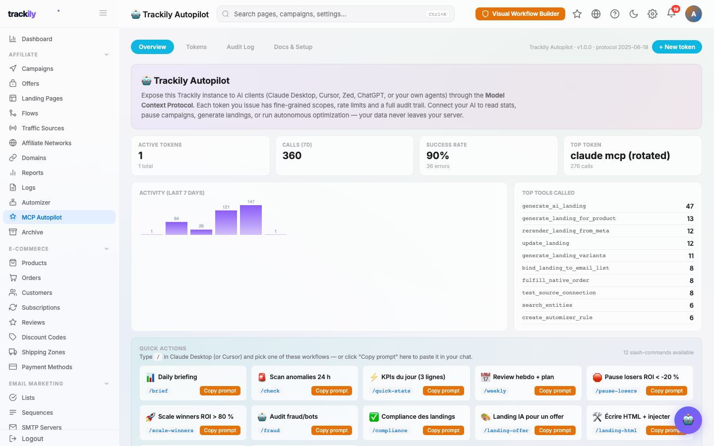Image resolution: width=714 pixels, height=446 pixels.
Task: Click the Customers people icon
Action: 13,292
